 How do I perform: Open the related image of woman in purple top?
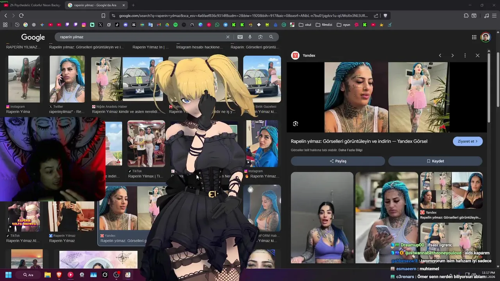[x=322, y=218]
